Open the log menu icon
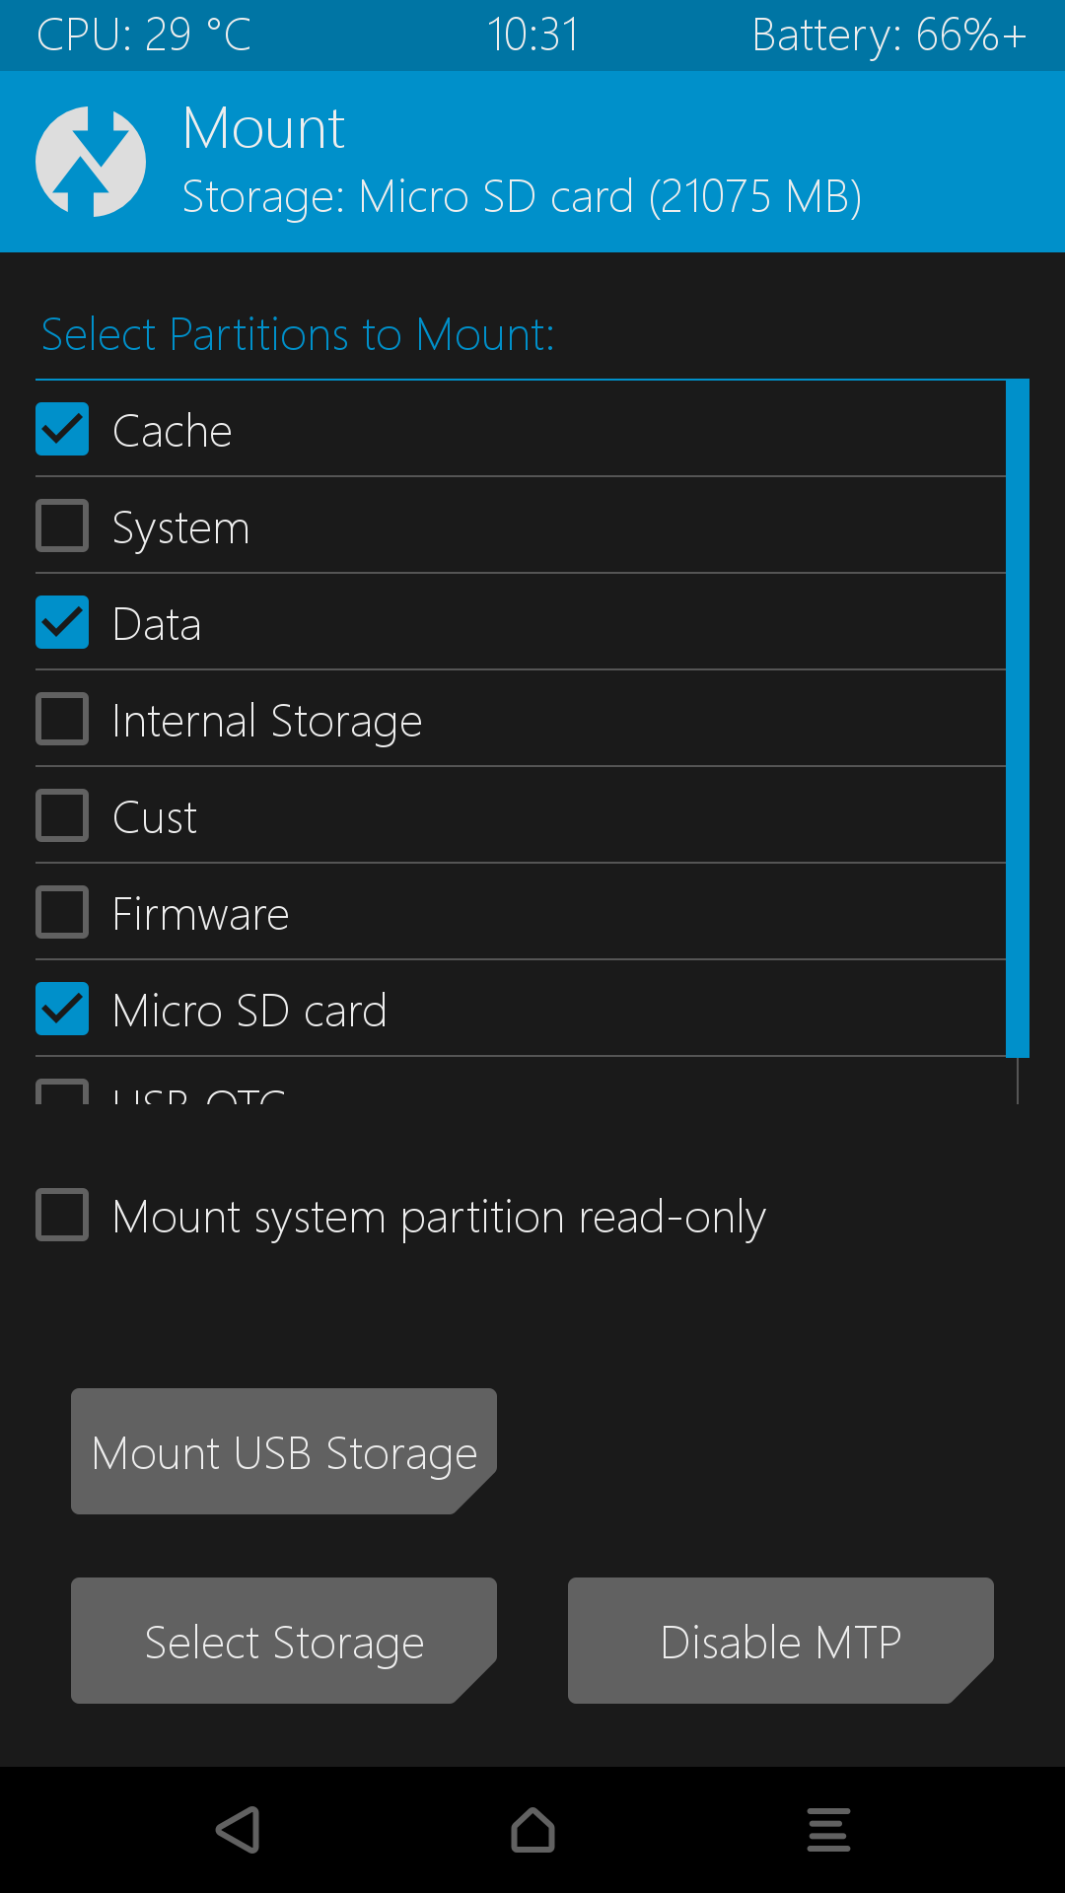1065x1893 pixels. pyautogui.click(x=828, y=1830)
